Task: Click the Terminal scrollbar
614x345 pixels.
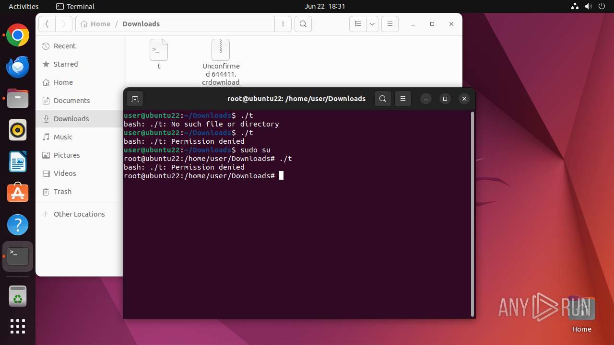Action: point(472,214)
